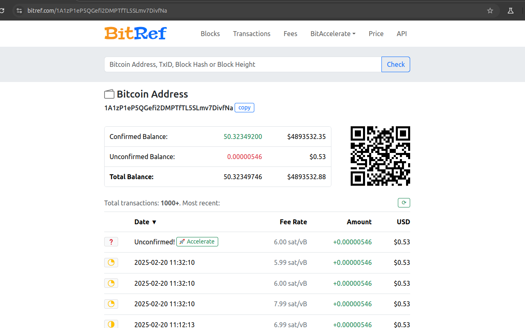Image resolution: width=525 pixels, height=328 pixels.
Task: Expand the Fee Rate column header
Action: click(x=293, y=222)
